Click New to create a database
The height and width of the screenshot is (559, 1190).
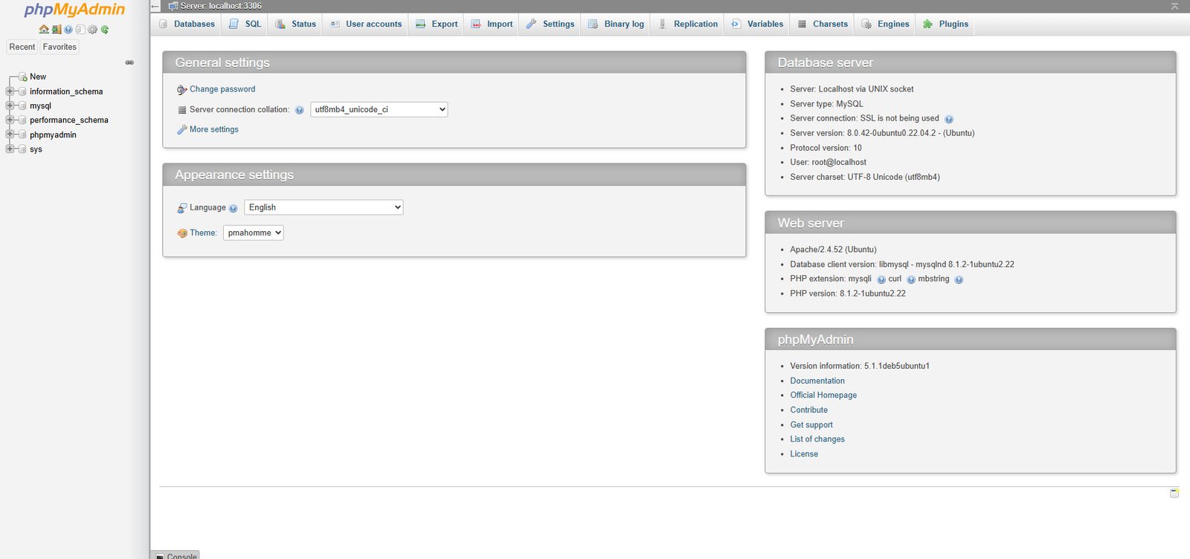(38, 77)
